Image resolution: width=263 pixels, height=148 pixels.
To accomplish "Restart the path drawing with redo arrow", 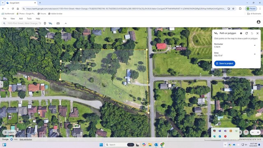I will (x=247, y=33).
